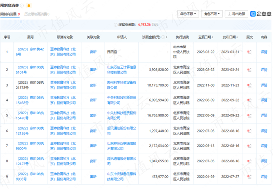Open applicant 郑州利生科教设备有限公司
This screenshot has height=189, width=273.
pyautogui.click(x=121, y=85)
